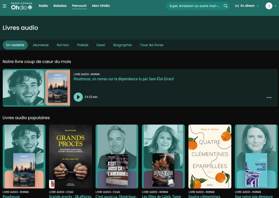Image resolution: width=279 pixels, height=198 pixels.
Task: Open the Radio menu item
Action: pos(43,6)
